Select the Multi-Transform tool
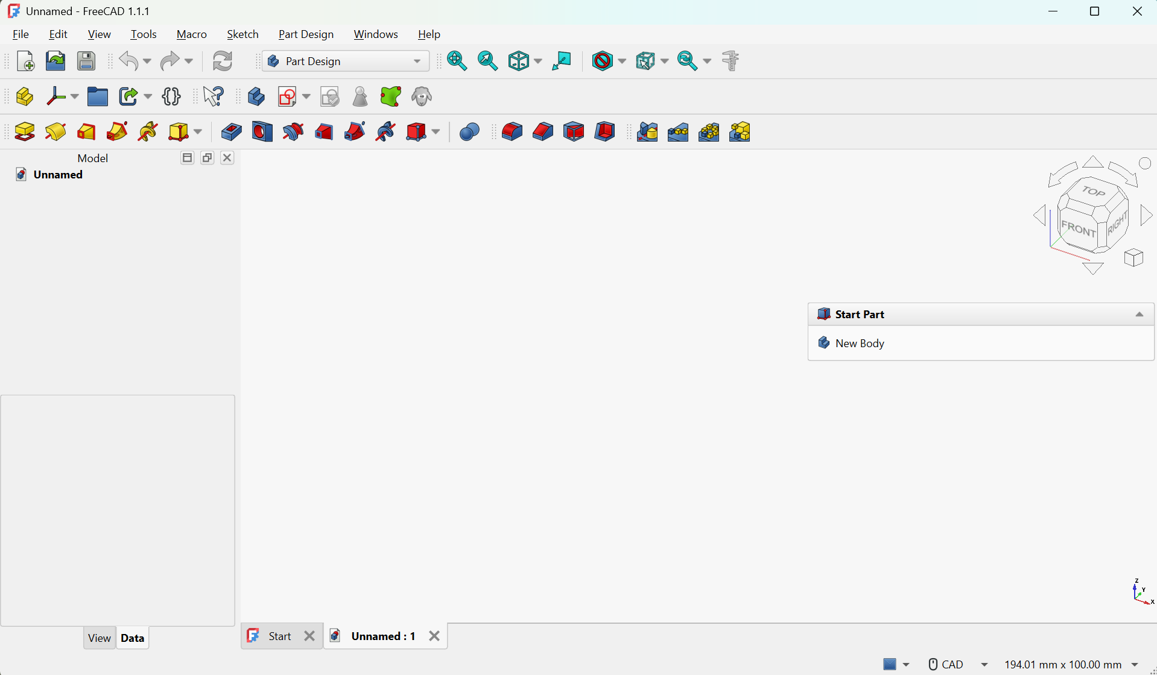 740,131
